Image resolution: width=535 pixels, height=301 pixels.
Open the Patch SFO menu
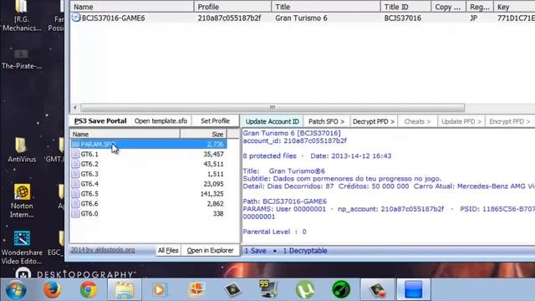[326, 121]
